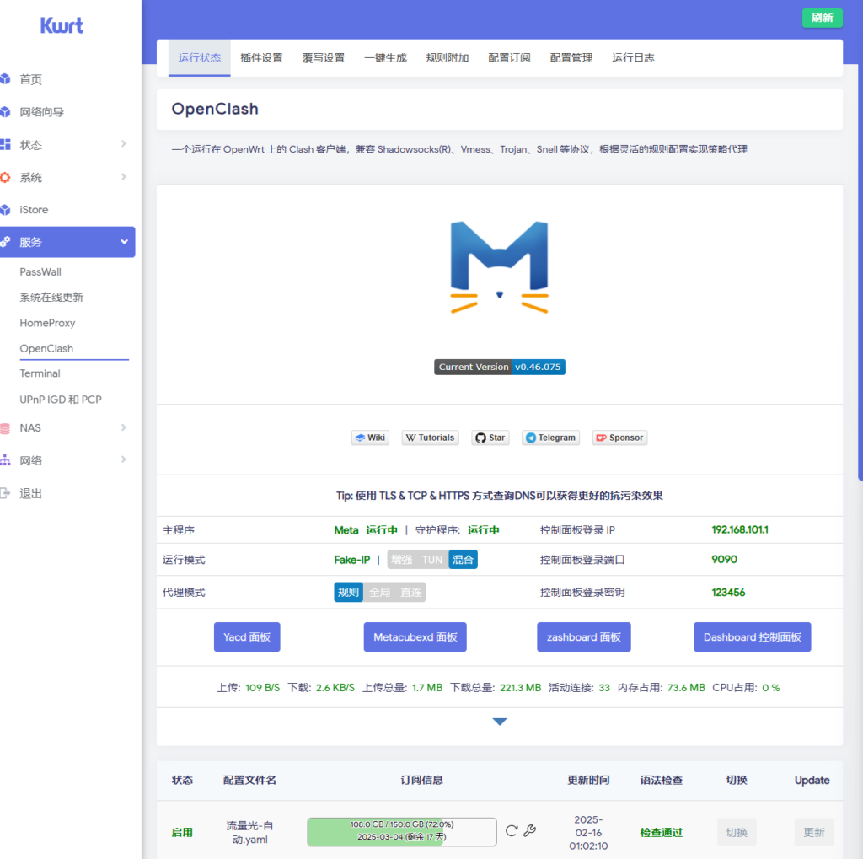
Task: Click the 网络 topology icon
Action: click(6, 460)
